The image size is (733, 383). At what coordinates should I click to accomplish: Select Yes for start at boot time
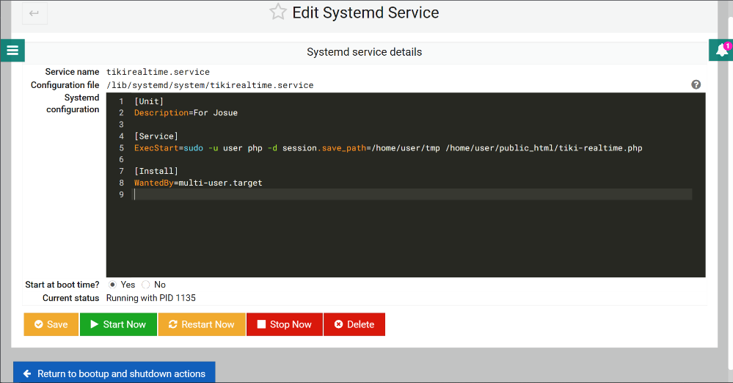(x=112, y=285)
